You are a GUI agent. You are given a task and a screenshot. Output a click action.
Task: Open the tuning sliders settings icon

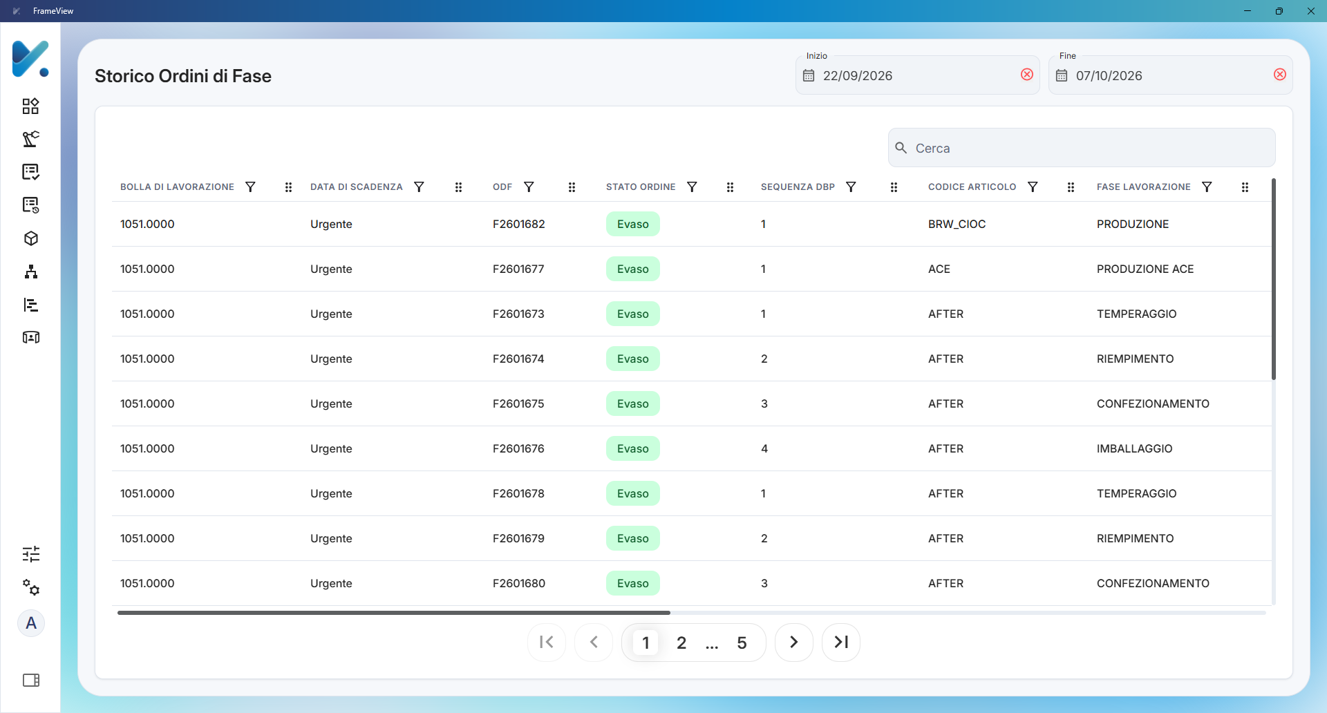pyautogui.click(x=30, y=554)
